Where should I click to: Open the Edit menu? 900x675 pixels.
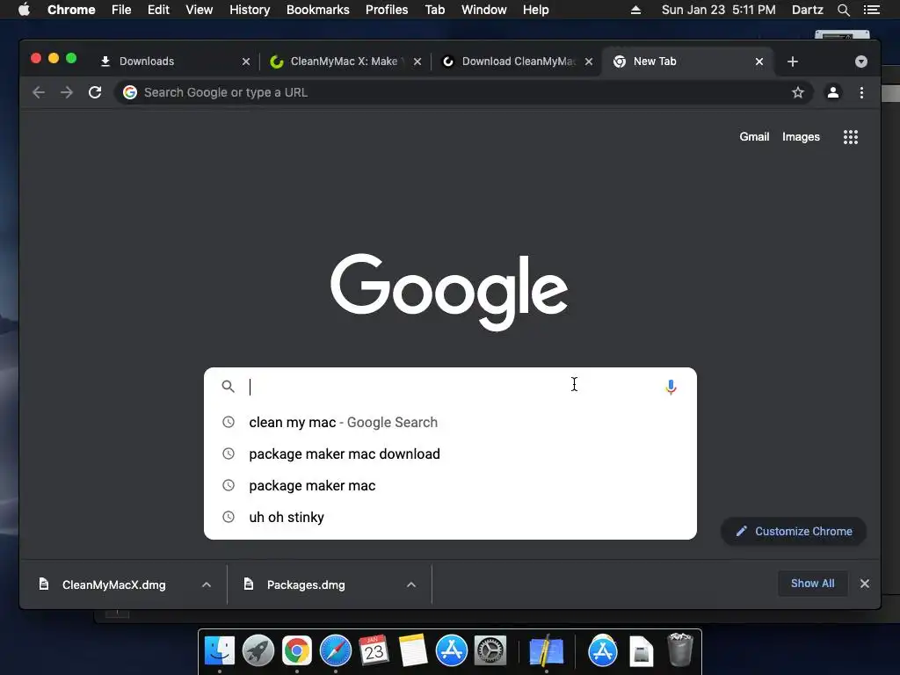[158, 10]
